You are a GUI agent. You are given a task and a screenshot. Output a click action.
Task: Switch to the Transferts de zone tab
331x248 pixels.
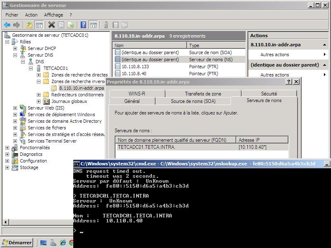click(x=203, y=94)
